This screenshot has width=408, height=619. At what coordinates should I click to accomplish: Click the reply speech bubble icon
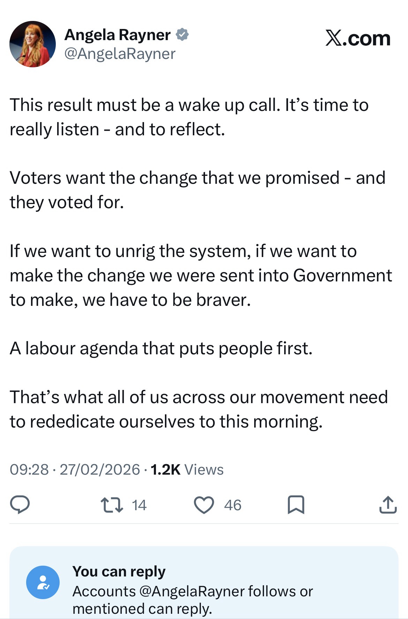click(20, 505)
